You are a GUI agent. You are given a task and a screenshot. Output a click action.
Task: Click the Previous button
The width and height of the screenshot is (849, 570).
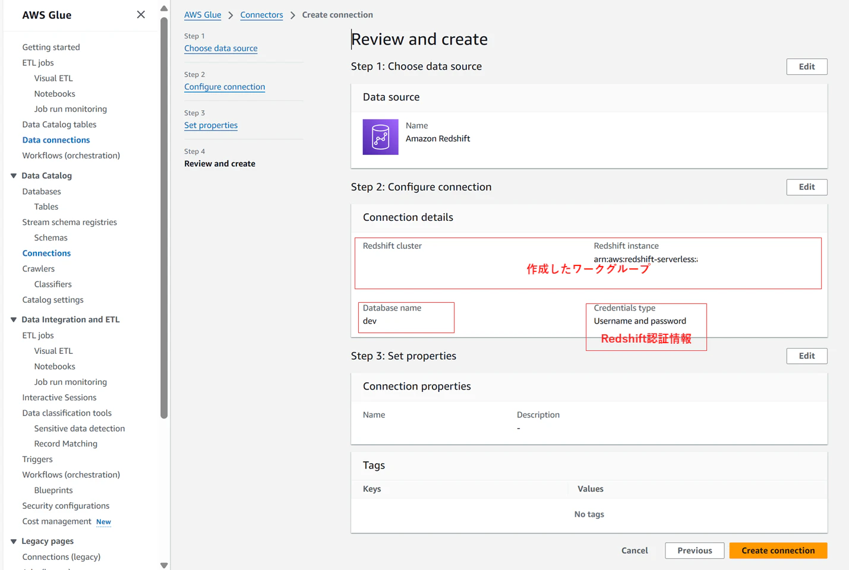pos(695,550)
